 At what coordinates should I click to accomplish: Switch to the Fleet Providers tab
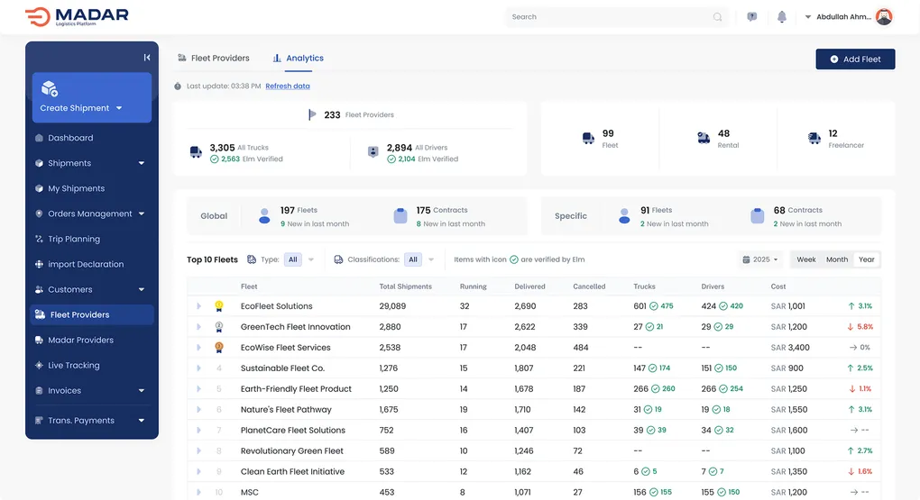pos(214,59)
